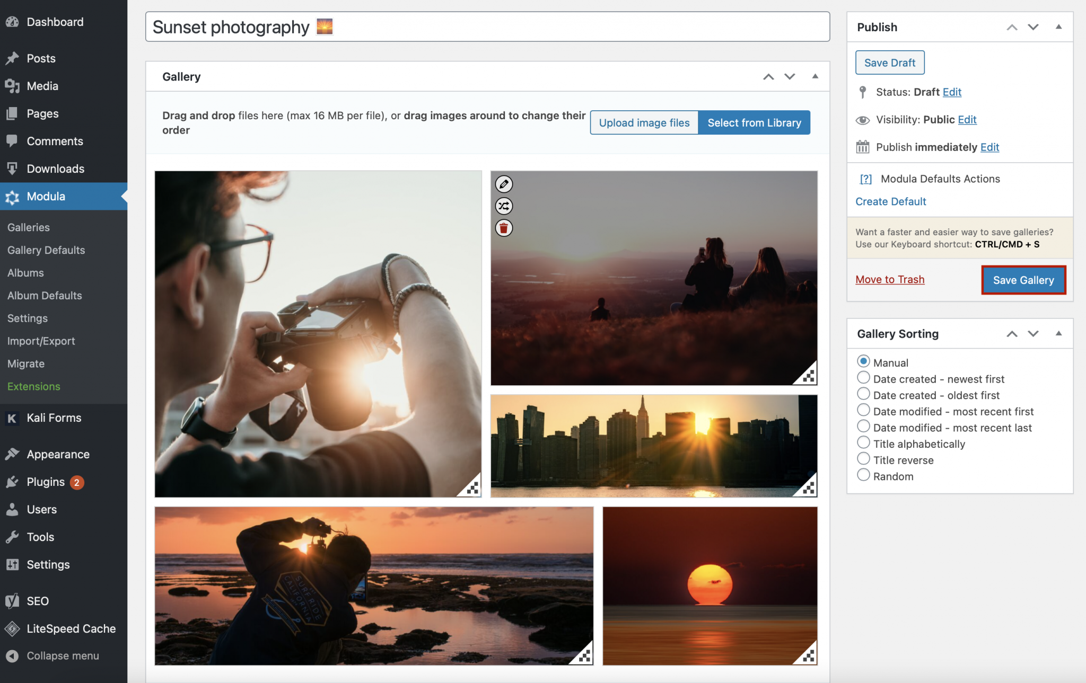Open LiteSpeed Cache from the sidebar

click(71, 628)
